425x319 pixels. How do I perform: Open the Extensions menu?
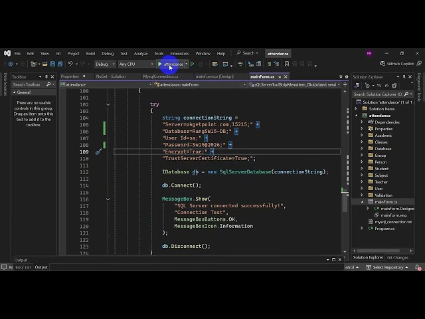pos(179,53)
